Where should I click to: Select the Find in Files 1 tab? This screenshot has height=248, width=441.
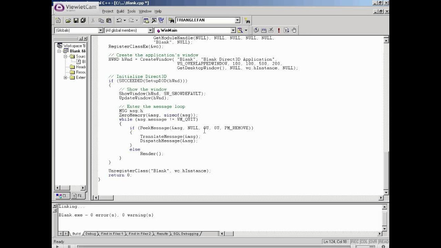[x=112, y=234]
